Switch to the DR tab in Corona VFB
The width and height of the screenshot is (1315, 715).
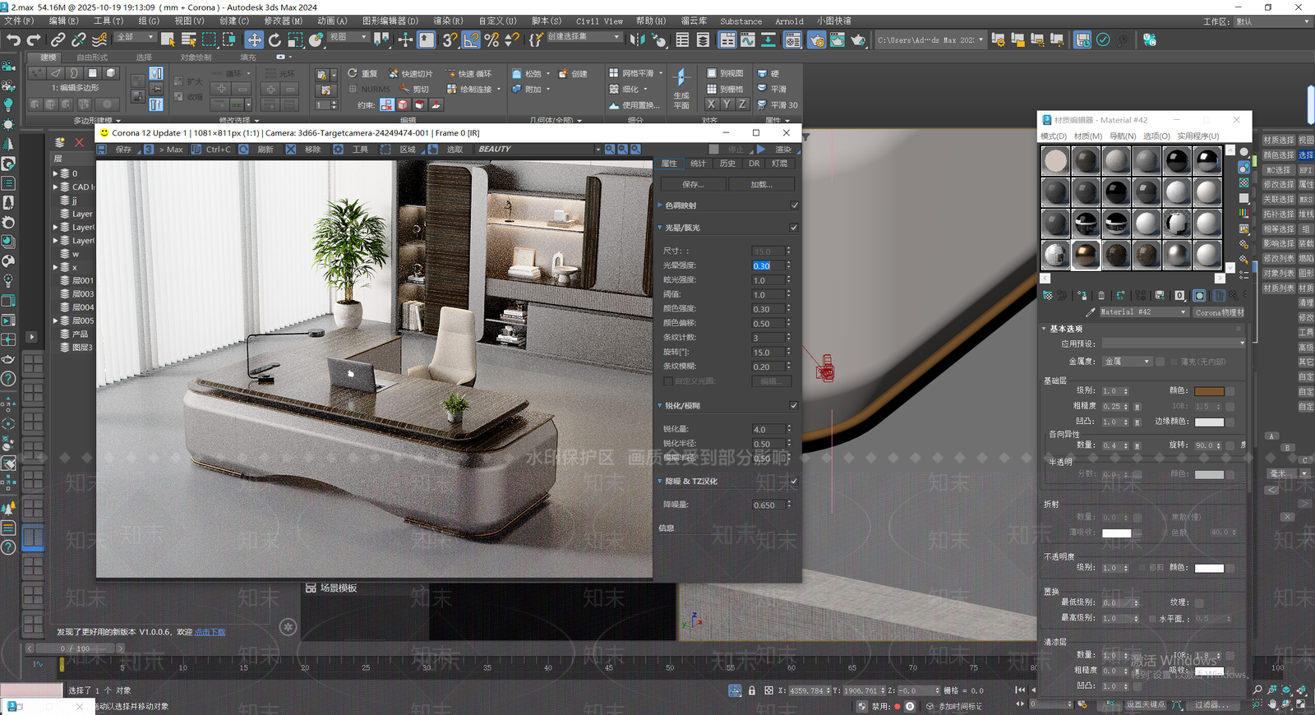(x=754, y=164)
